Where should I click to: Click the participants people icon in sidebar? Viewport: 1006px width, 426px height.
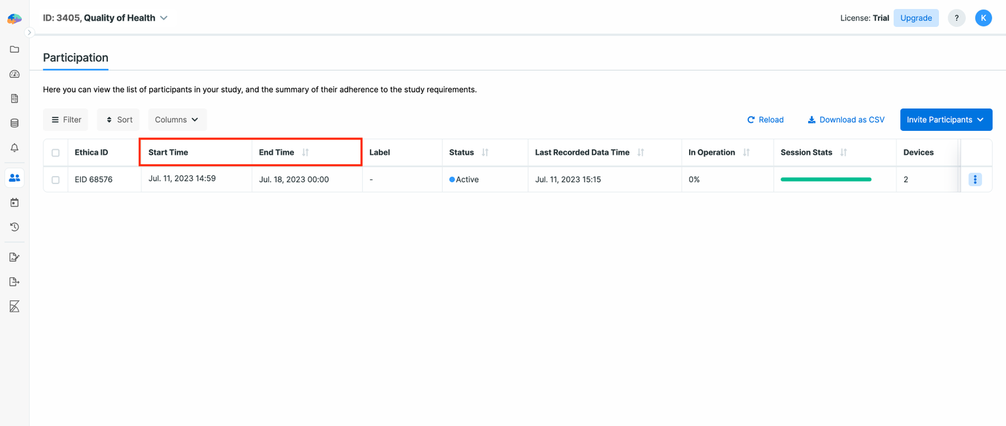pyautogui.click(x=14, y=177)
